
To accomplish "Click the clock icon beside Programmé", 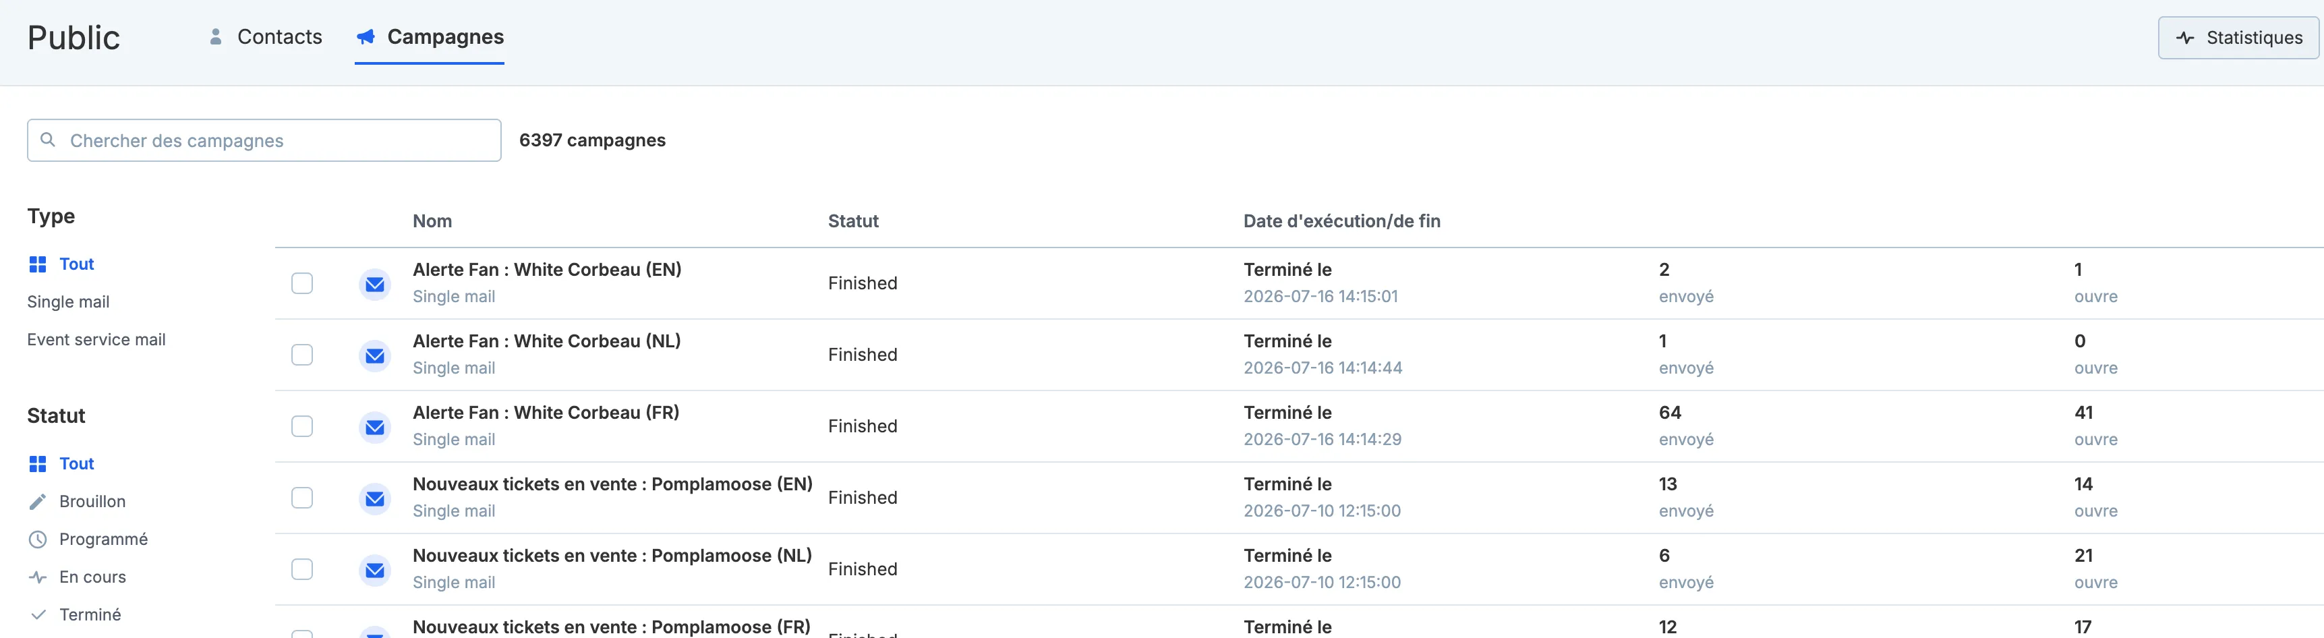I will coord(38,540).
